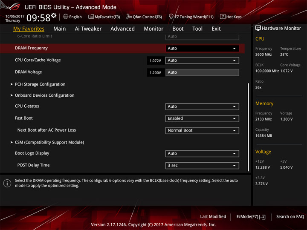
Task: Click the globe language icon
Action: click(x=66, y=17)
